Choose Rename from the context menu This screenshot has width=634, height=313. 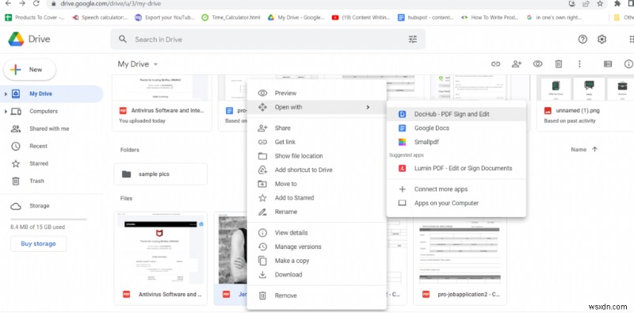tap(316, 212)
